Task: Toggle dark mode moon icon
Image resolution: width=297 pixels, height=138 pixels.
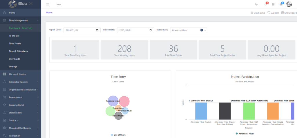Action: [x=256, y=4]
